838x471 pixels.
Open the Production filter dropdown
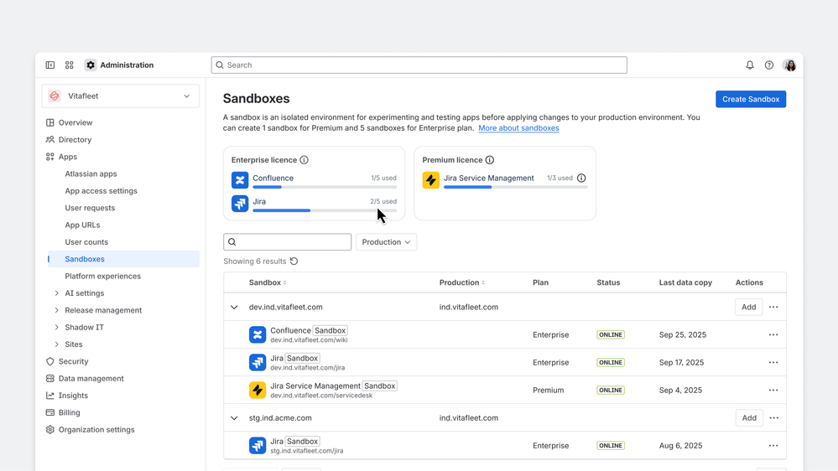coord(386,242)
